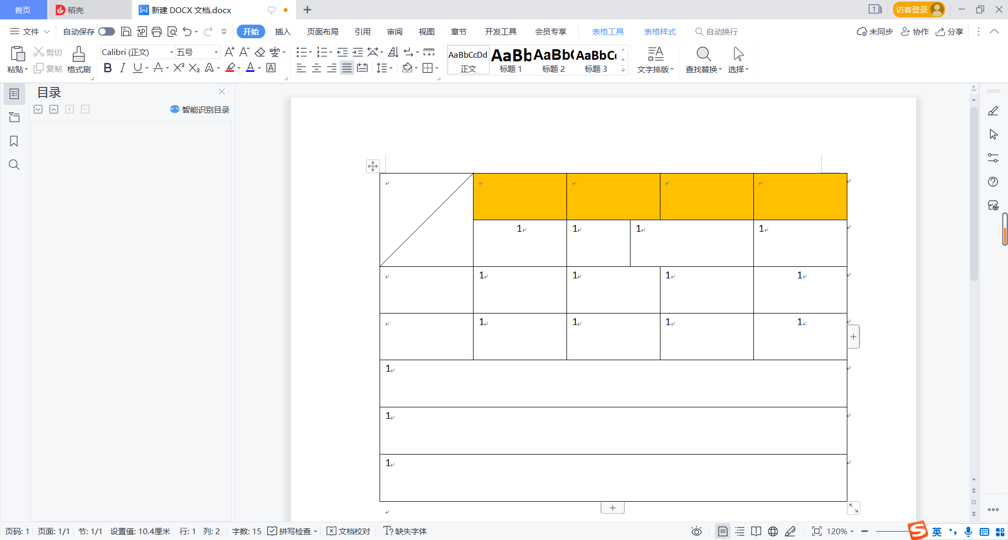
Task: Click the table move handle
Action: point(373,166)
